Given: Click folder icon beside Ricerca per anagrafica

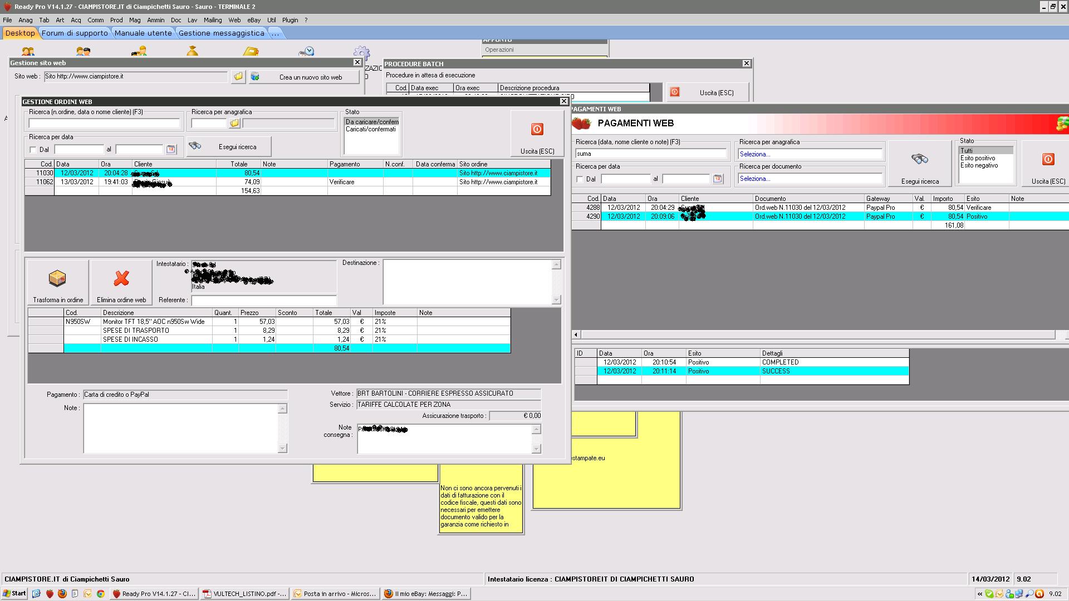Looking at the screenshot, I should point(234,124).
